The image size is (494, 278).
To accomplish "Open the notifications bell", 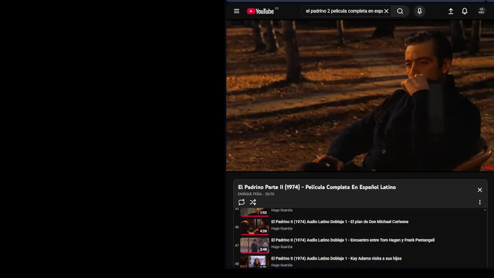I will tap(465, 11).
